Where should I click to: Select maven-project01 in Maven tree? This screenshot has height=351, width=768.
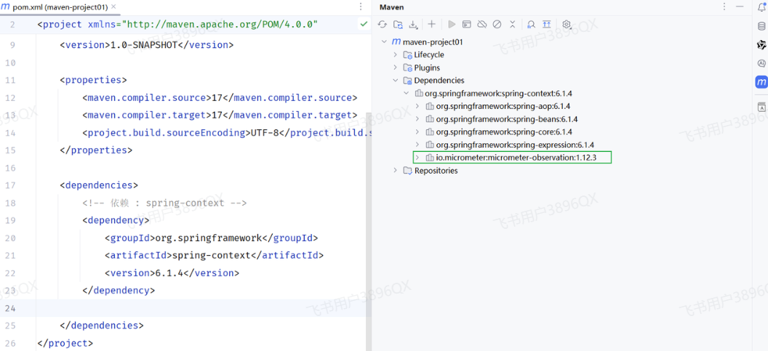coord(433,42)
